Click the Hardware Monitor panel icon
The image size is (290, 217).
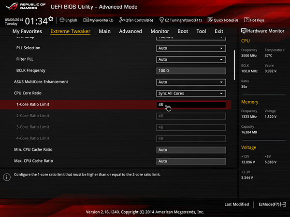click(x=244, y=31)
